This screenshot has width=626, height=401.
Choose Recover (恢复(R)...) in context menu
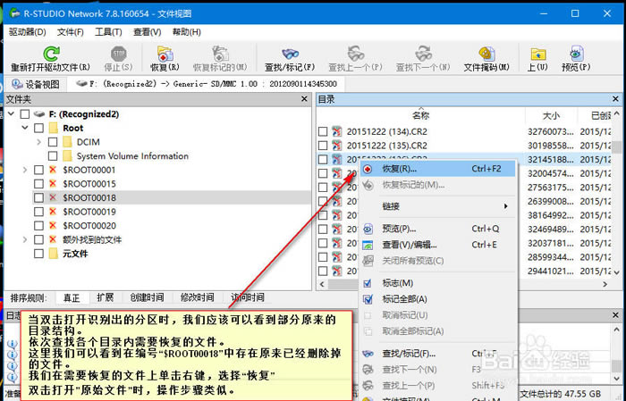(399, 168)
